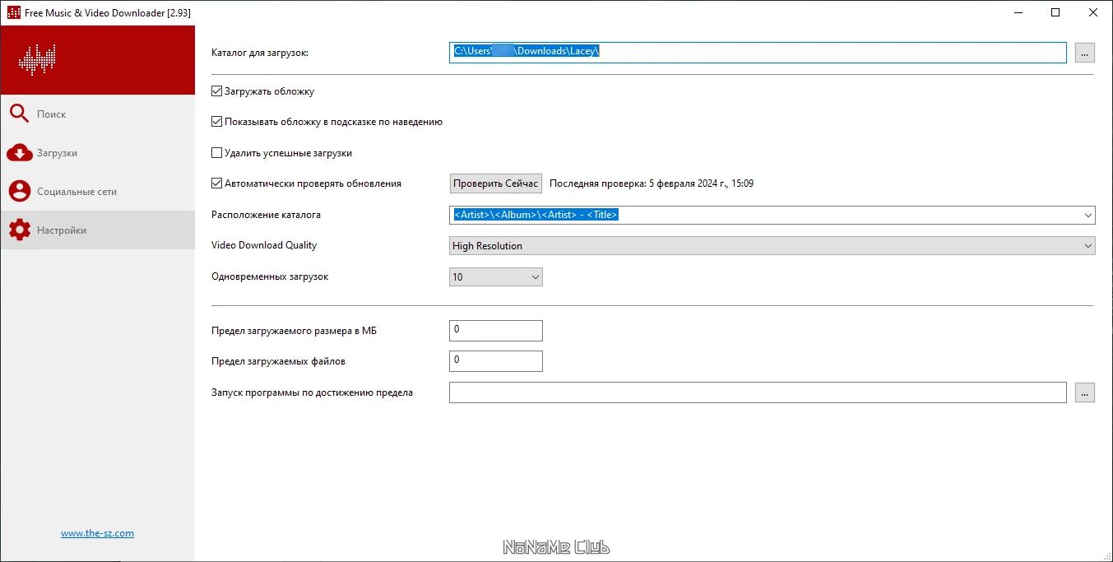Browse for program to launch at limit
Viewport: 1113px width, 562px height.
tap(1084, 392)
